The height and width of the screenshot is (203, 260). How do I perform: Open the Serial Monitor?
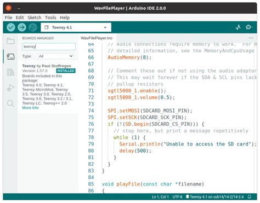point(248,27)
